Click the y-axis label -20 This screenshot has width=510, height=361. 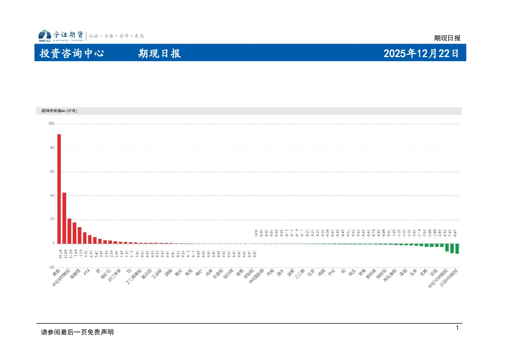tap(51, 267)
